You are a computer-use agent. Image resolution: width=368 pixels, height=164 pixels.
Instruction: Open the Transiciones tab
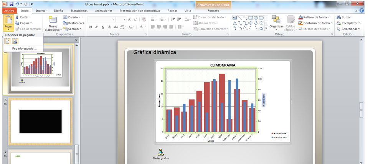pos(79,11)
